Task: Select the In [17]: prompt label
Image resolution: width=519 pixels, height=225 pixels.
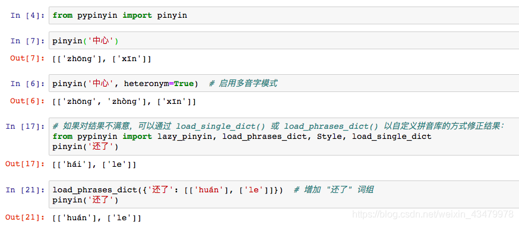Action: pyautogui.click(x=25, y=126)
